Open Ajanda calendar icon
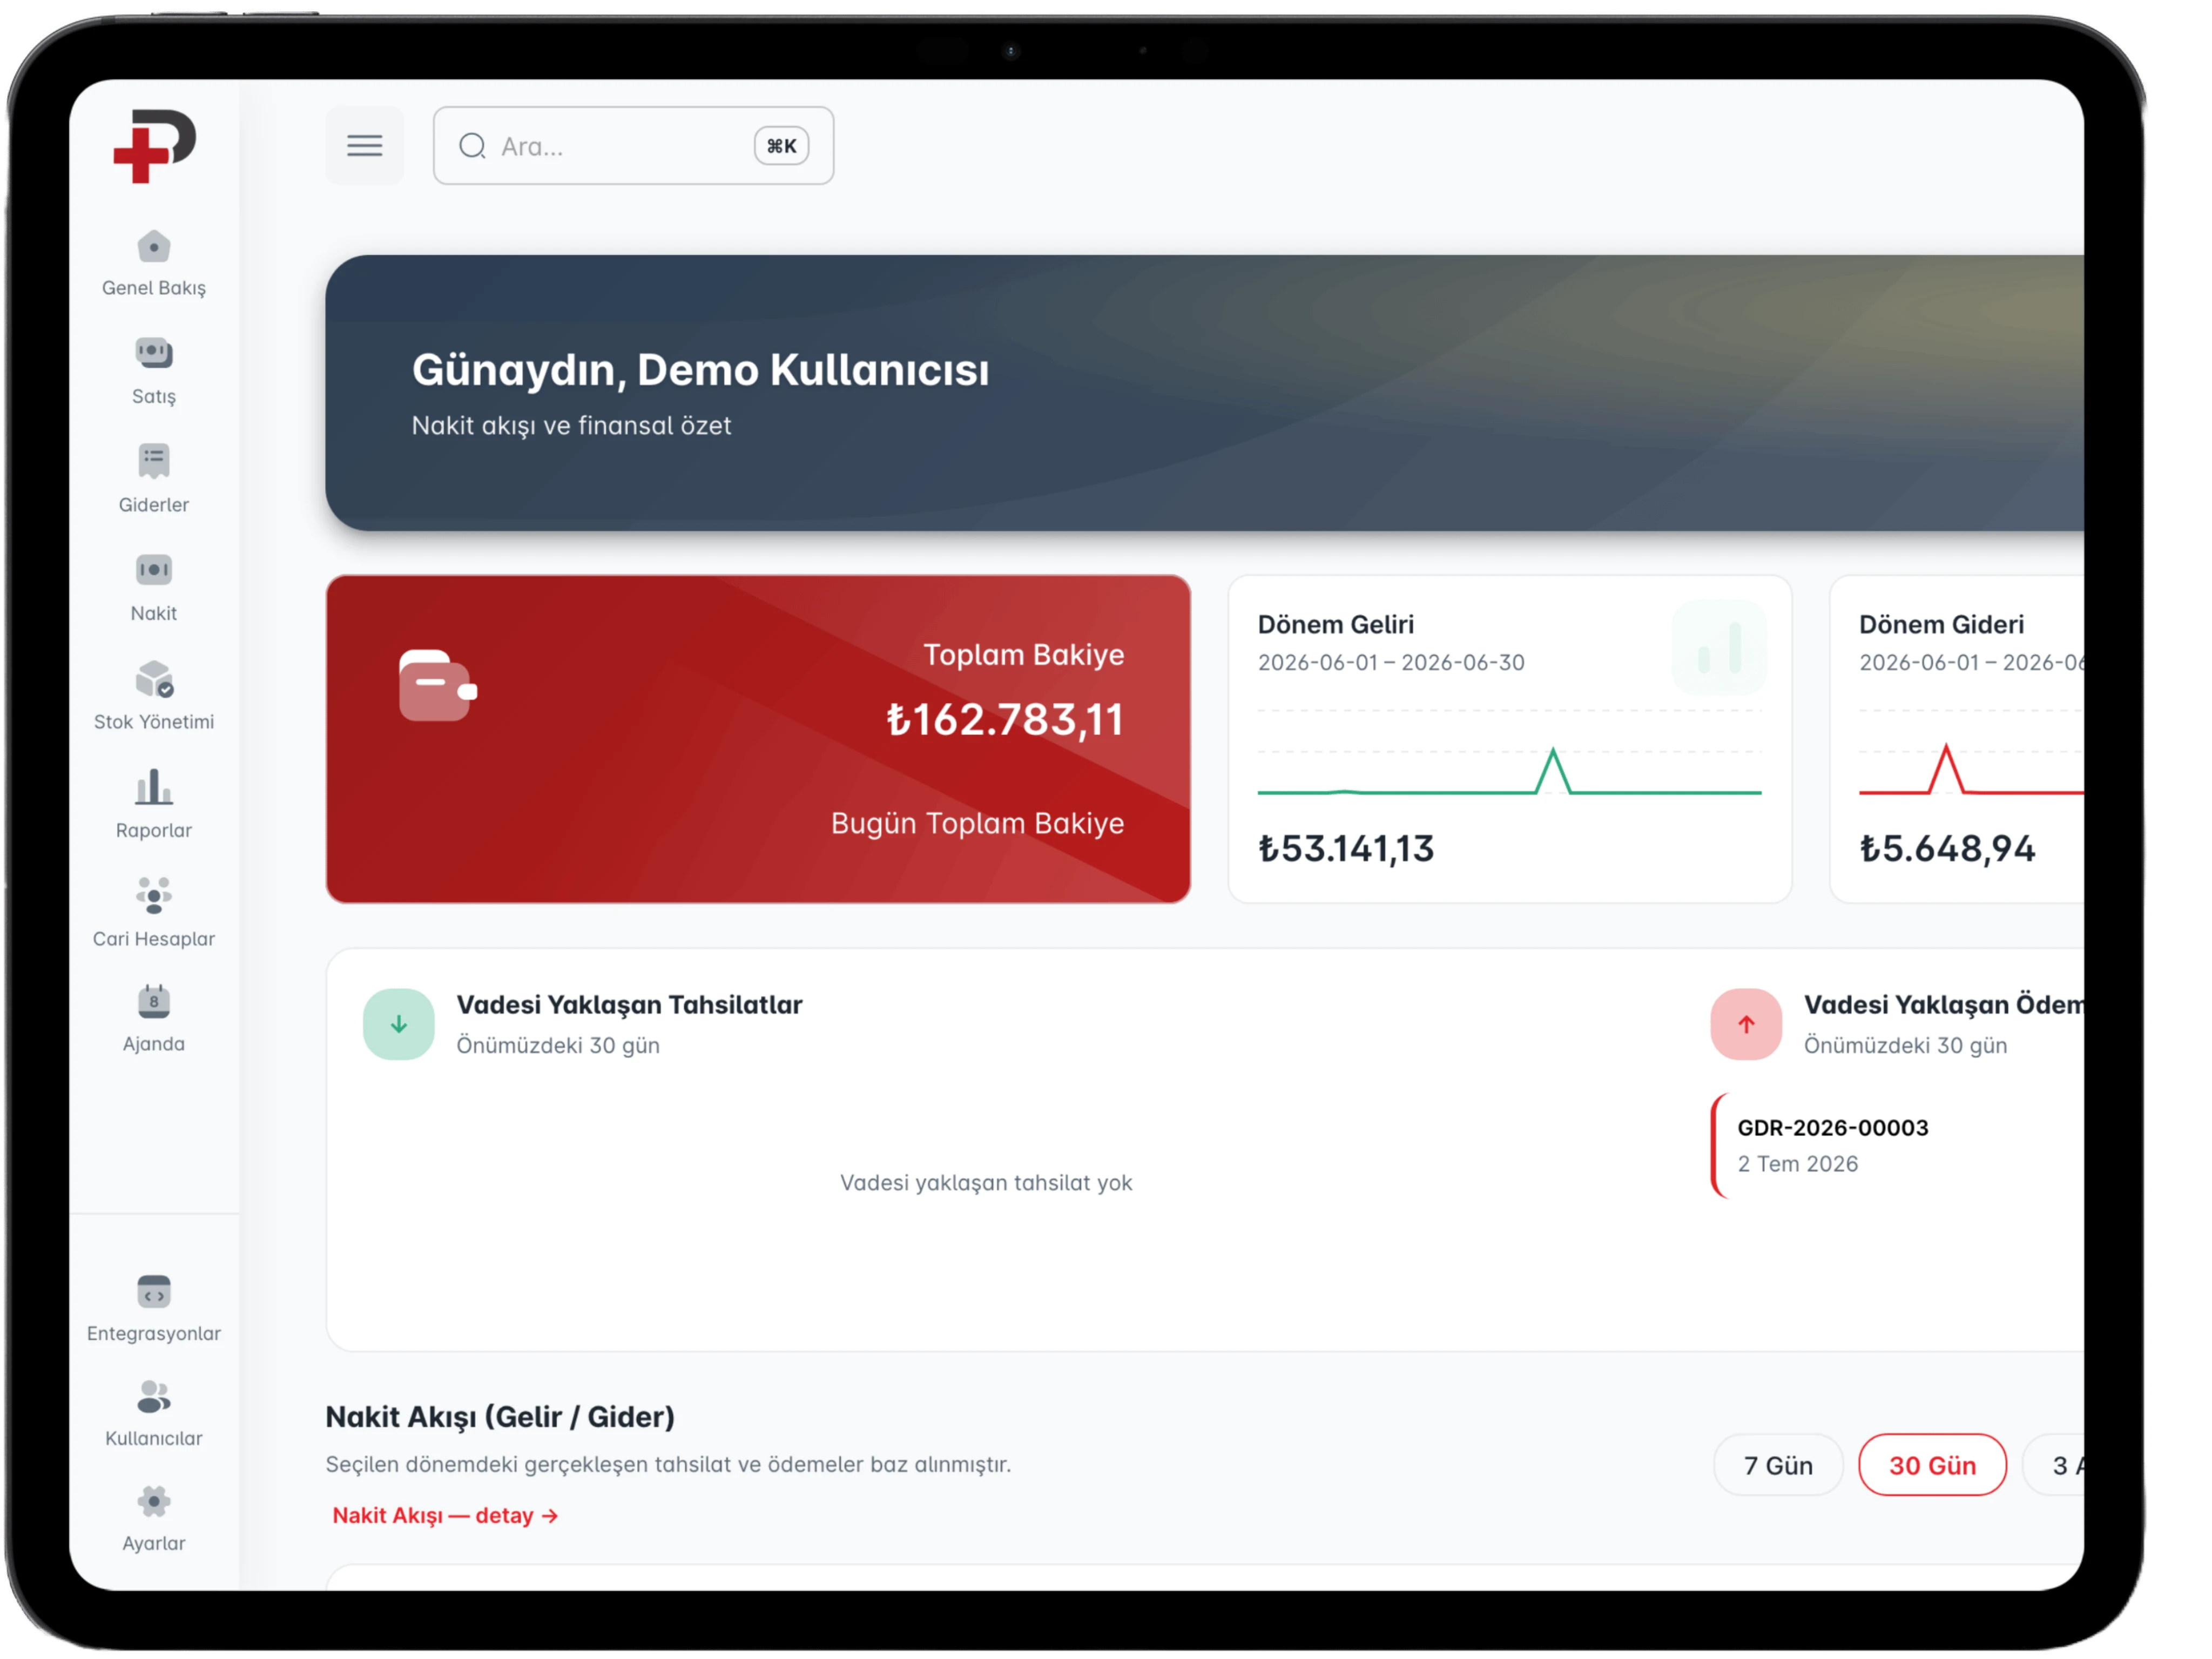This screenshot has height=1659, width=2212. (x=153, y=1002)
